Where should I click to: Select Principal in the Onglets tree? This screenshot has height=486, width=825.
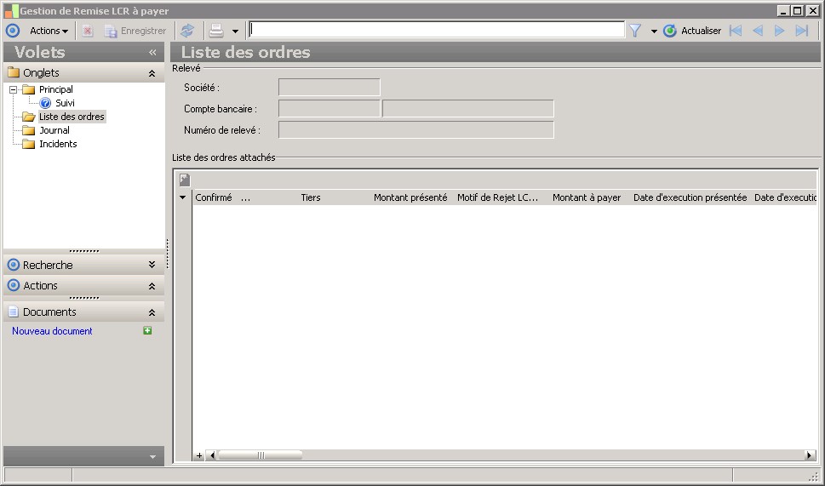pyautogui.click(x=56, y=89)
